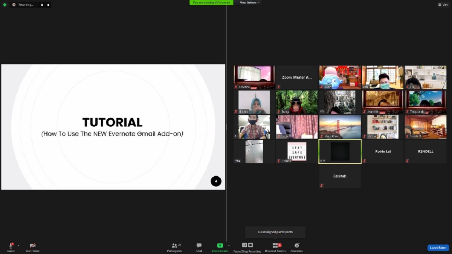Click the '6 unassigned participants' tooltip
Viewport: 452px width, 254px height.
(x=275, y=232)
